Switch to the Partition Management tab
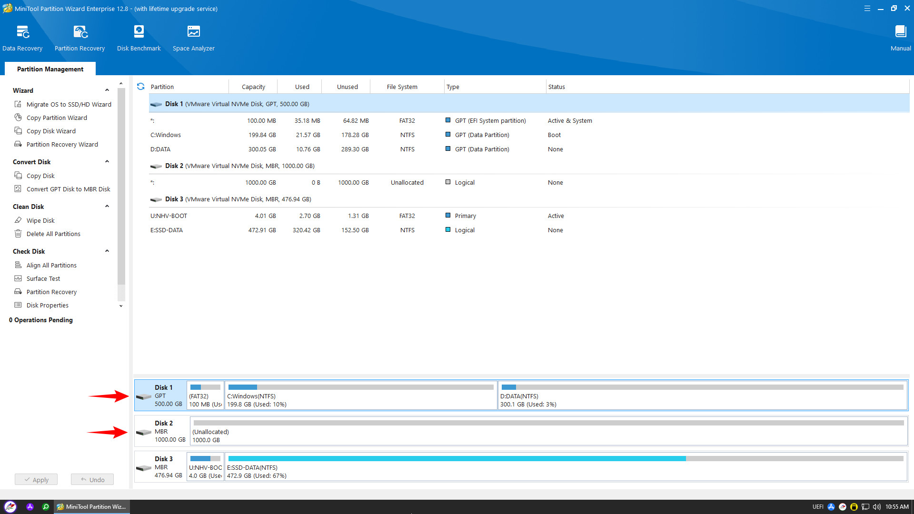 pyautogui.click(x=50, y=69)
